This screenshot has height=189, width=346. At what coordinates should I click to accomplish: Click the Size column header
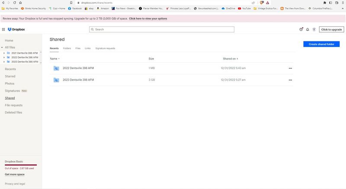point(151,59)
